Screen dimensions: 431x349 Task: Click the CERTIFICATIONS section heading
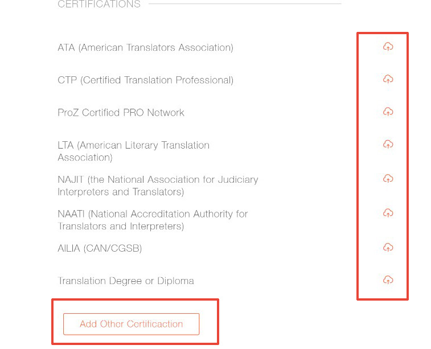click(x=99, y=5)
